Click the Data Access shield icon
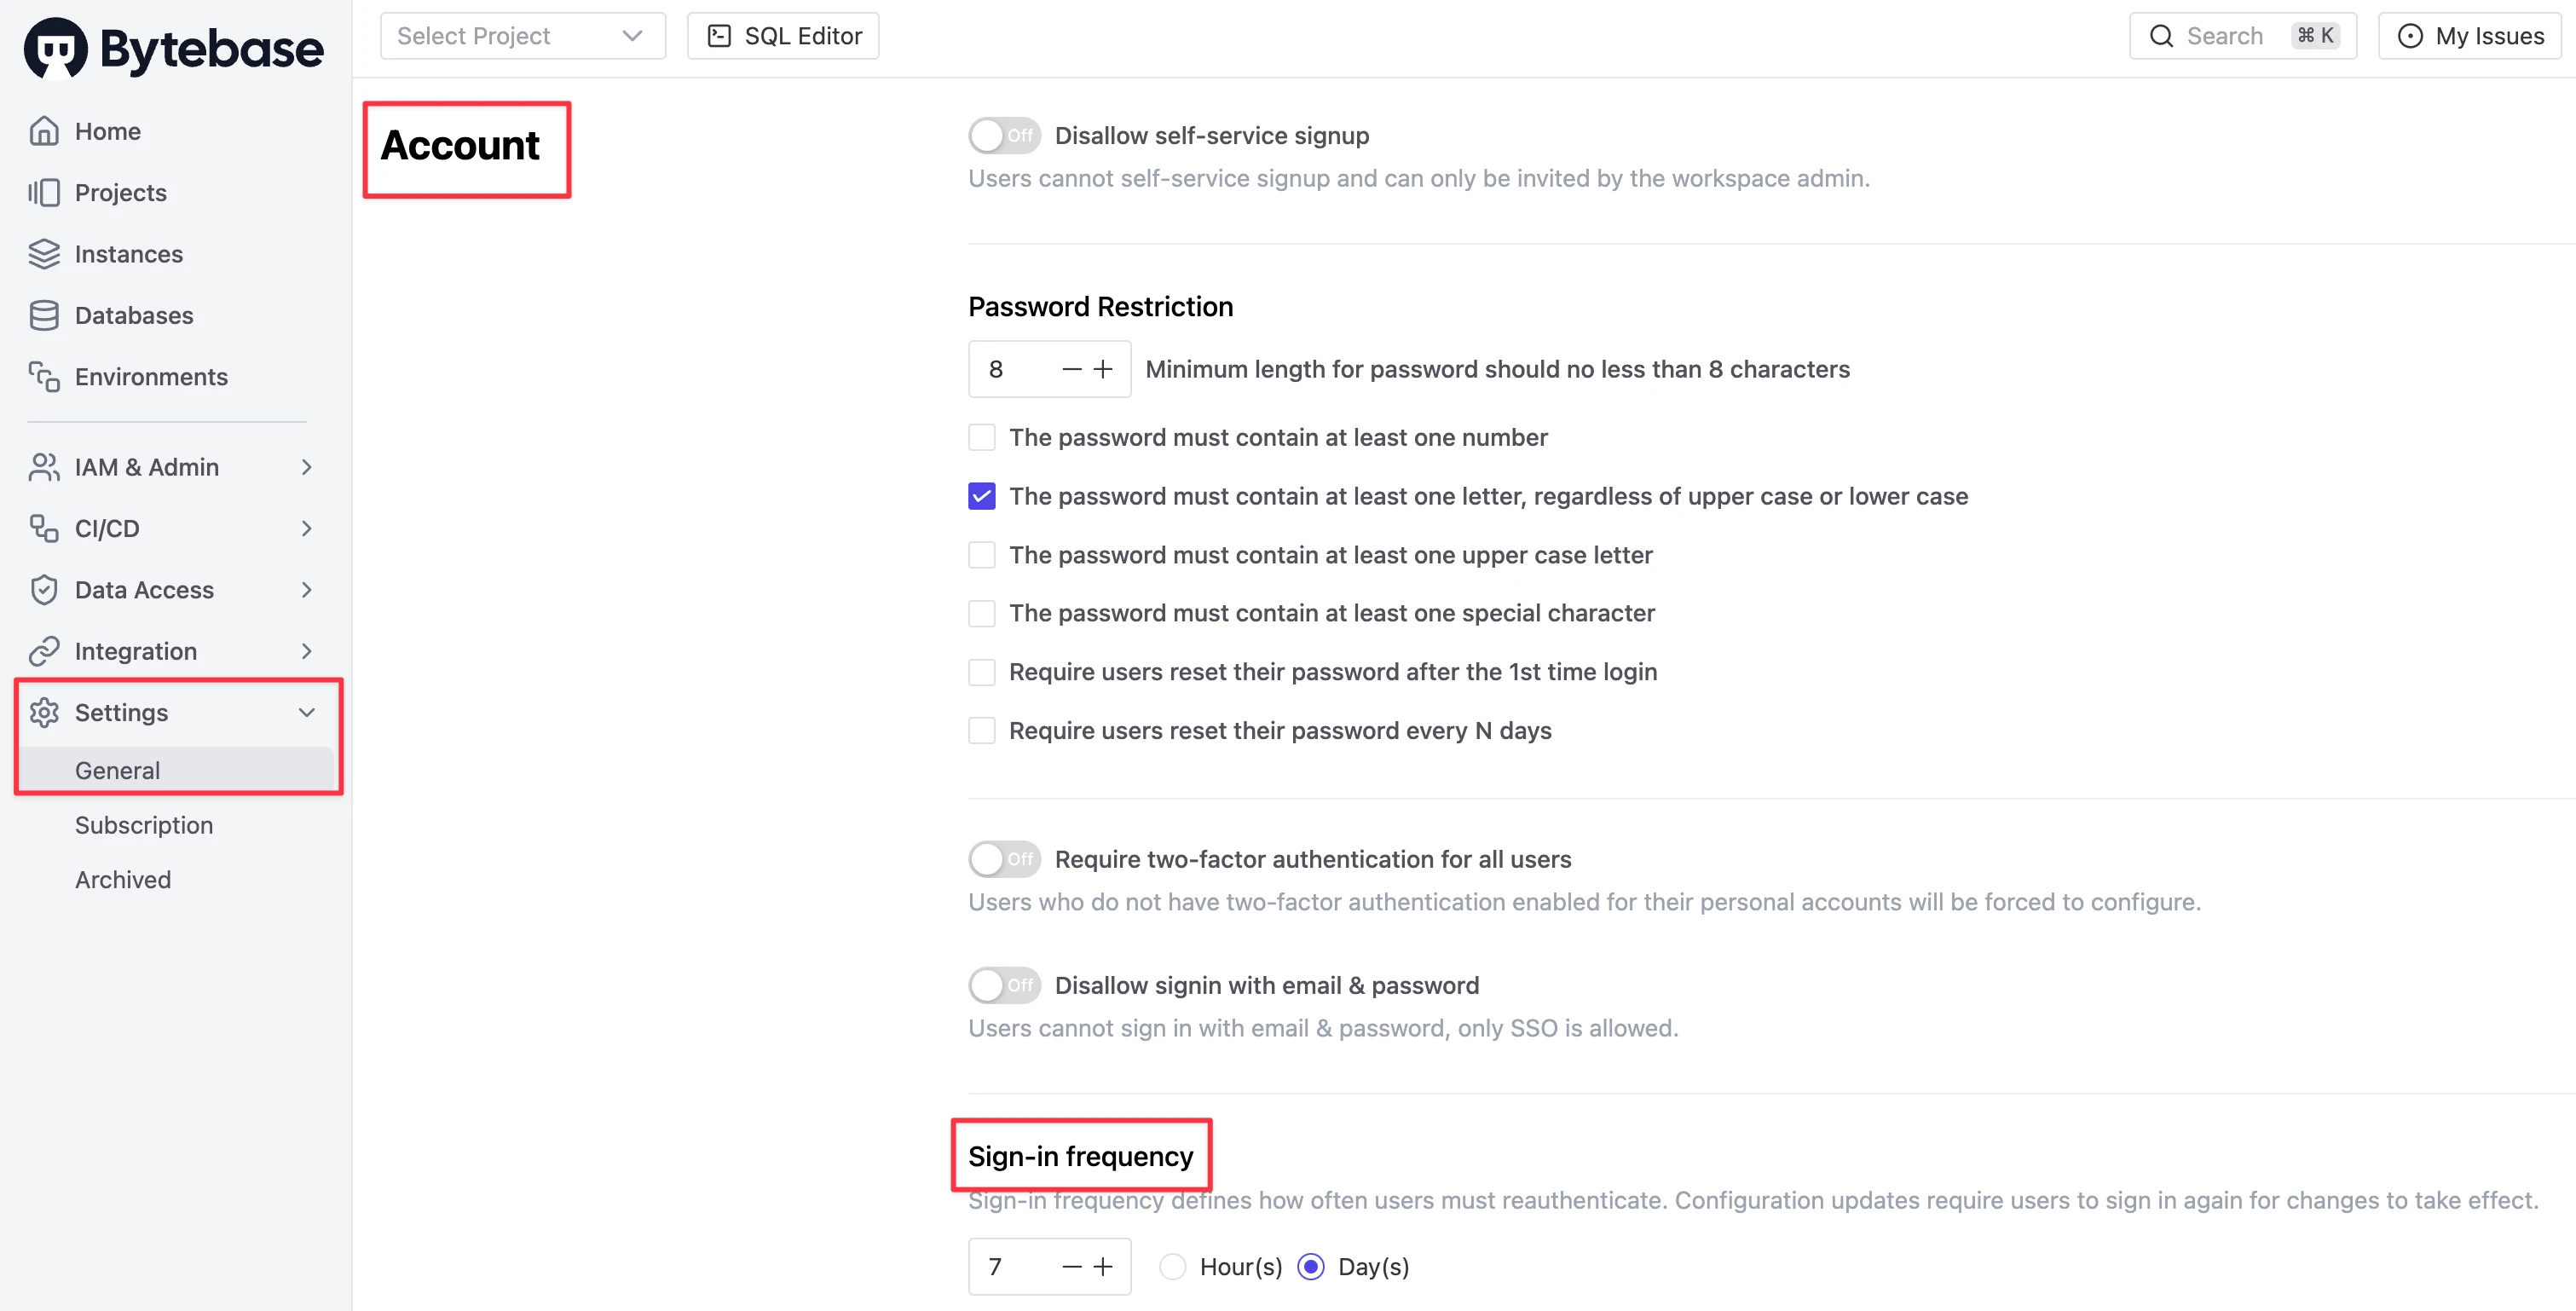2576x1311 pixels. [x=44, y=590]
